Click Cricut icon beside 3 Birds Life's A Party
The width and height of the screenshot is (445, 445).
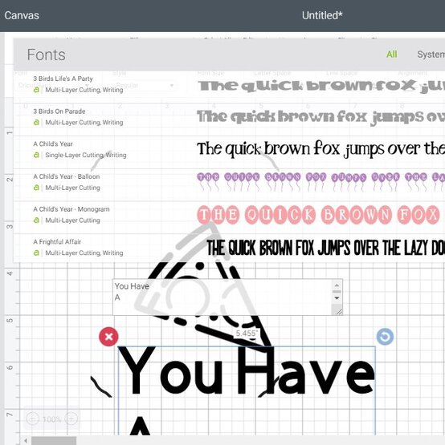point(36,90)
